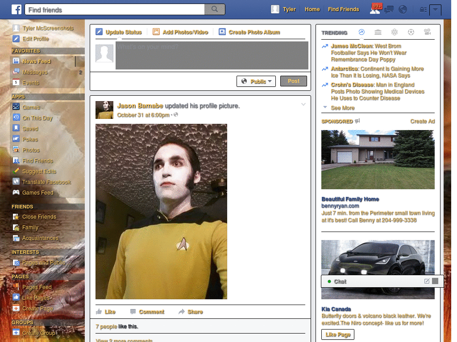Expand the account settings caret at top right
457x342 pixels.
[435, 9]
